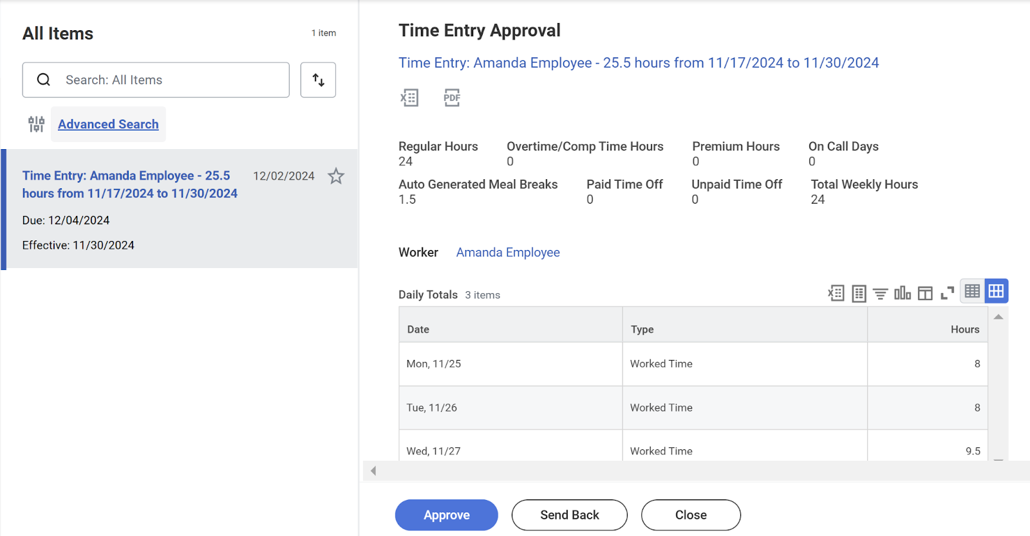Click the Regular Hours label
The height and width of the screenshot is (536, 1030).
(438, 147)
